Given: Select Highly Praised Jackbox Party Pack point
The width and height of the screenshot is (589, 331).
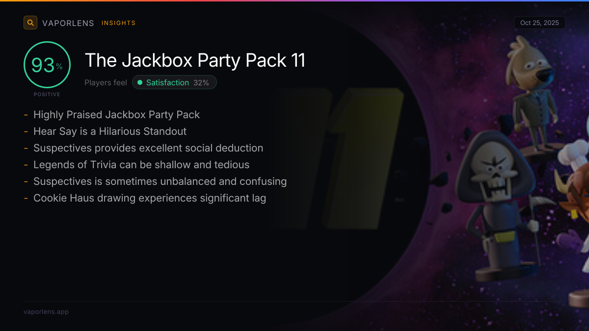Looking at the screenshot, I should pos(116,115).
